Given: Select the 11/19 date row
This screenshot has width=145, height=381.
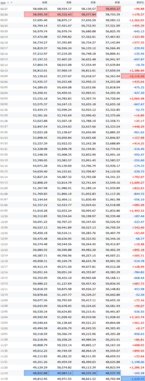Looking at the screenshot, I should click(x=72, y=373).
